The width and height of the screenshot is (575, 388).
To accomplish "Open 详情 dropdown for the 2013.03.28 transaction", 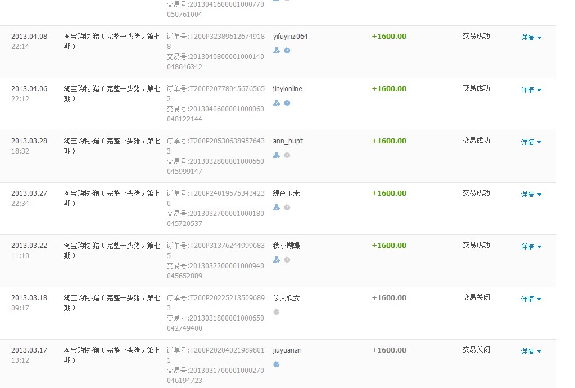I will (x=531, y=142).
